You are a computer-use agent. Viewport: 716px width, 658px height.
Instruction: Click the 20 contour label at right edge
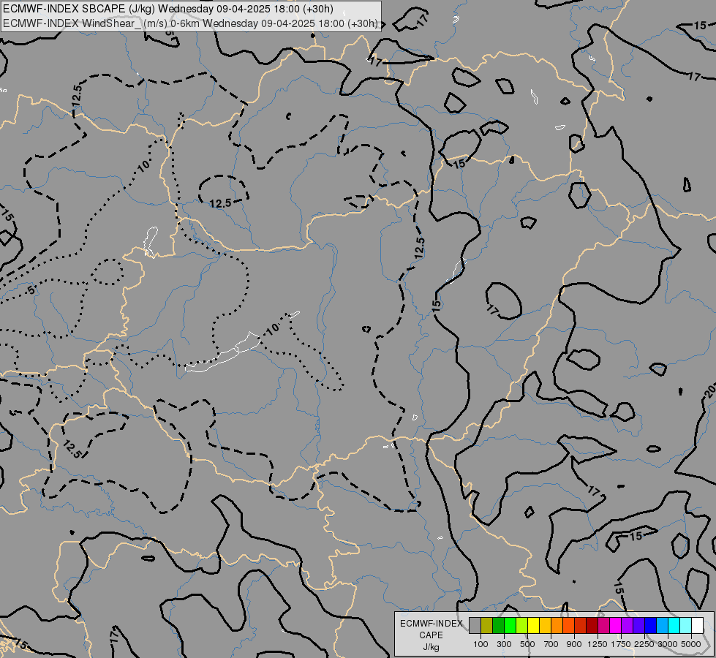click(710, 391)
